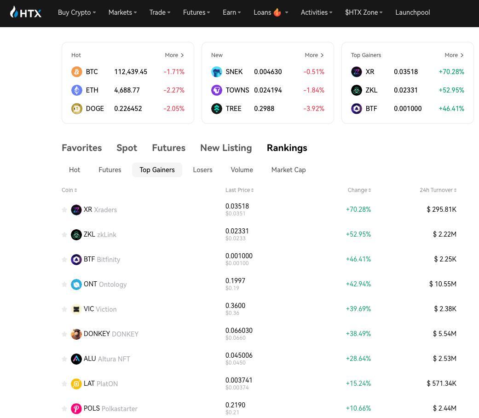Click the ONT Ontology coin icon
Image resolution: width=479 pixels, height=418 pixels.
[76, 284]
